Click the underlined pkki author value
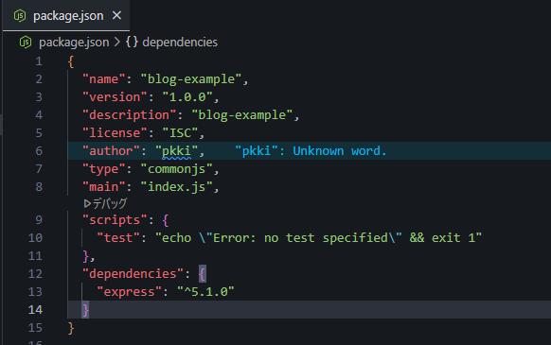The height and width of the screenshot is (345, 551). 176,151
